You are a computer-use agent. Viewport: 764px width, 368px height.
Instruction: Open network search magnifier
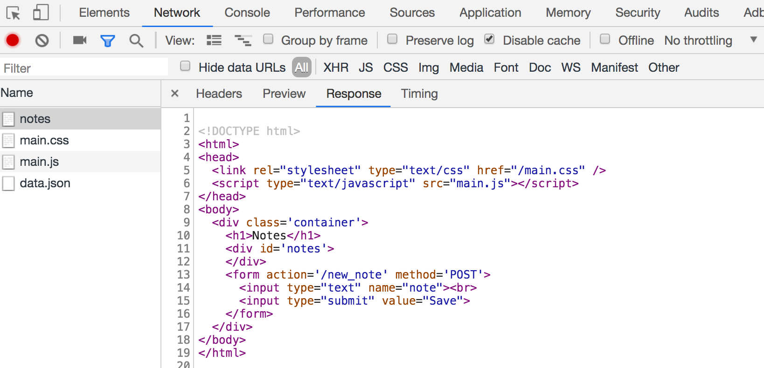[x=136, y=41]
